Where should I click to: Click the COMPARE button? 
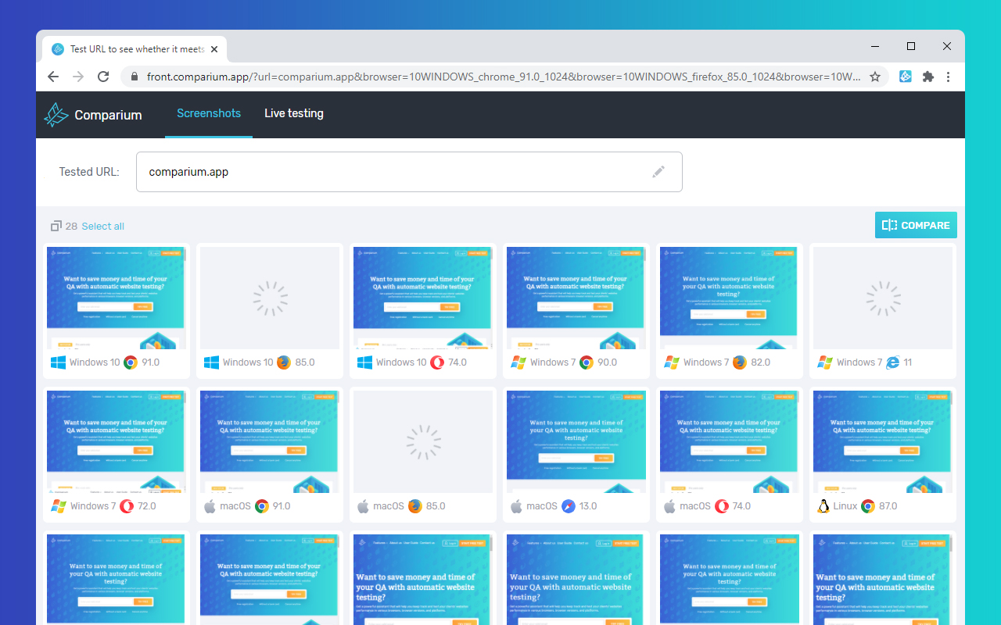[916, 225]
